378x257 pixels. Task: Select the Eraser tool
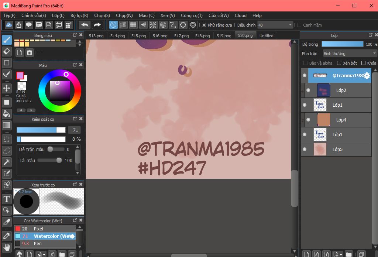tap(7, 51)
